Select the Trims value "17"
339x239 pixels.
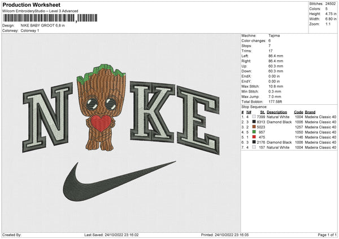pos(271,51)
